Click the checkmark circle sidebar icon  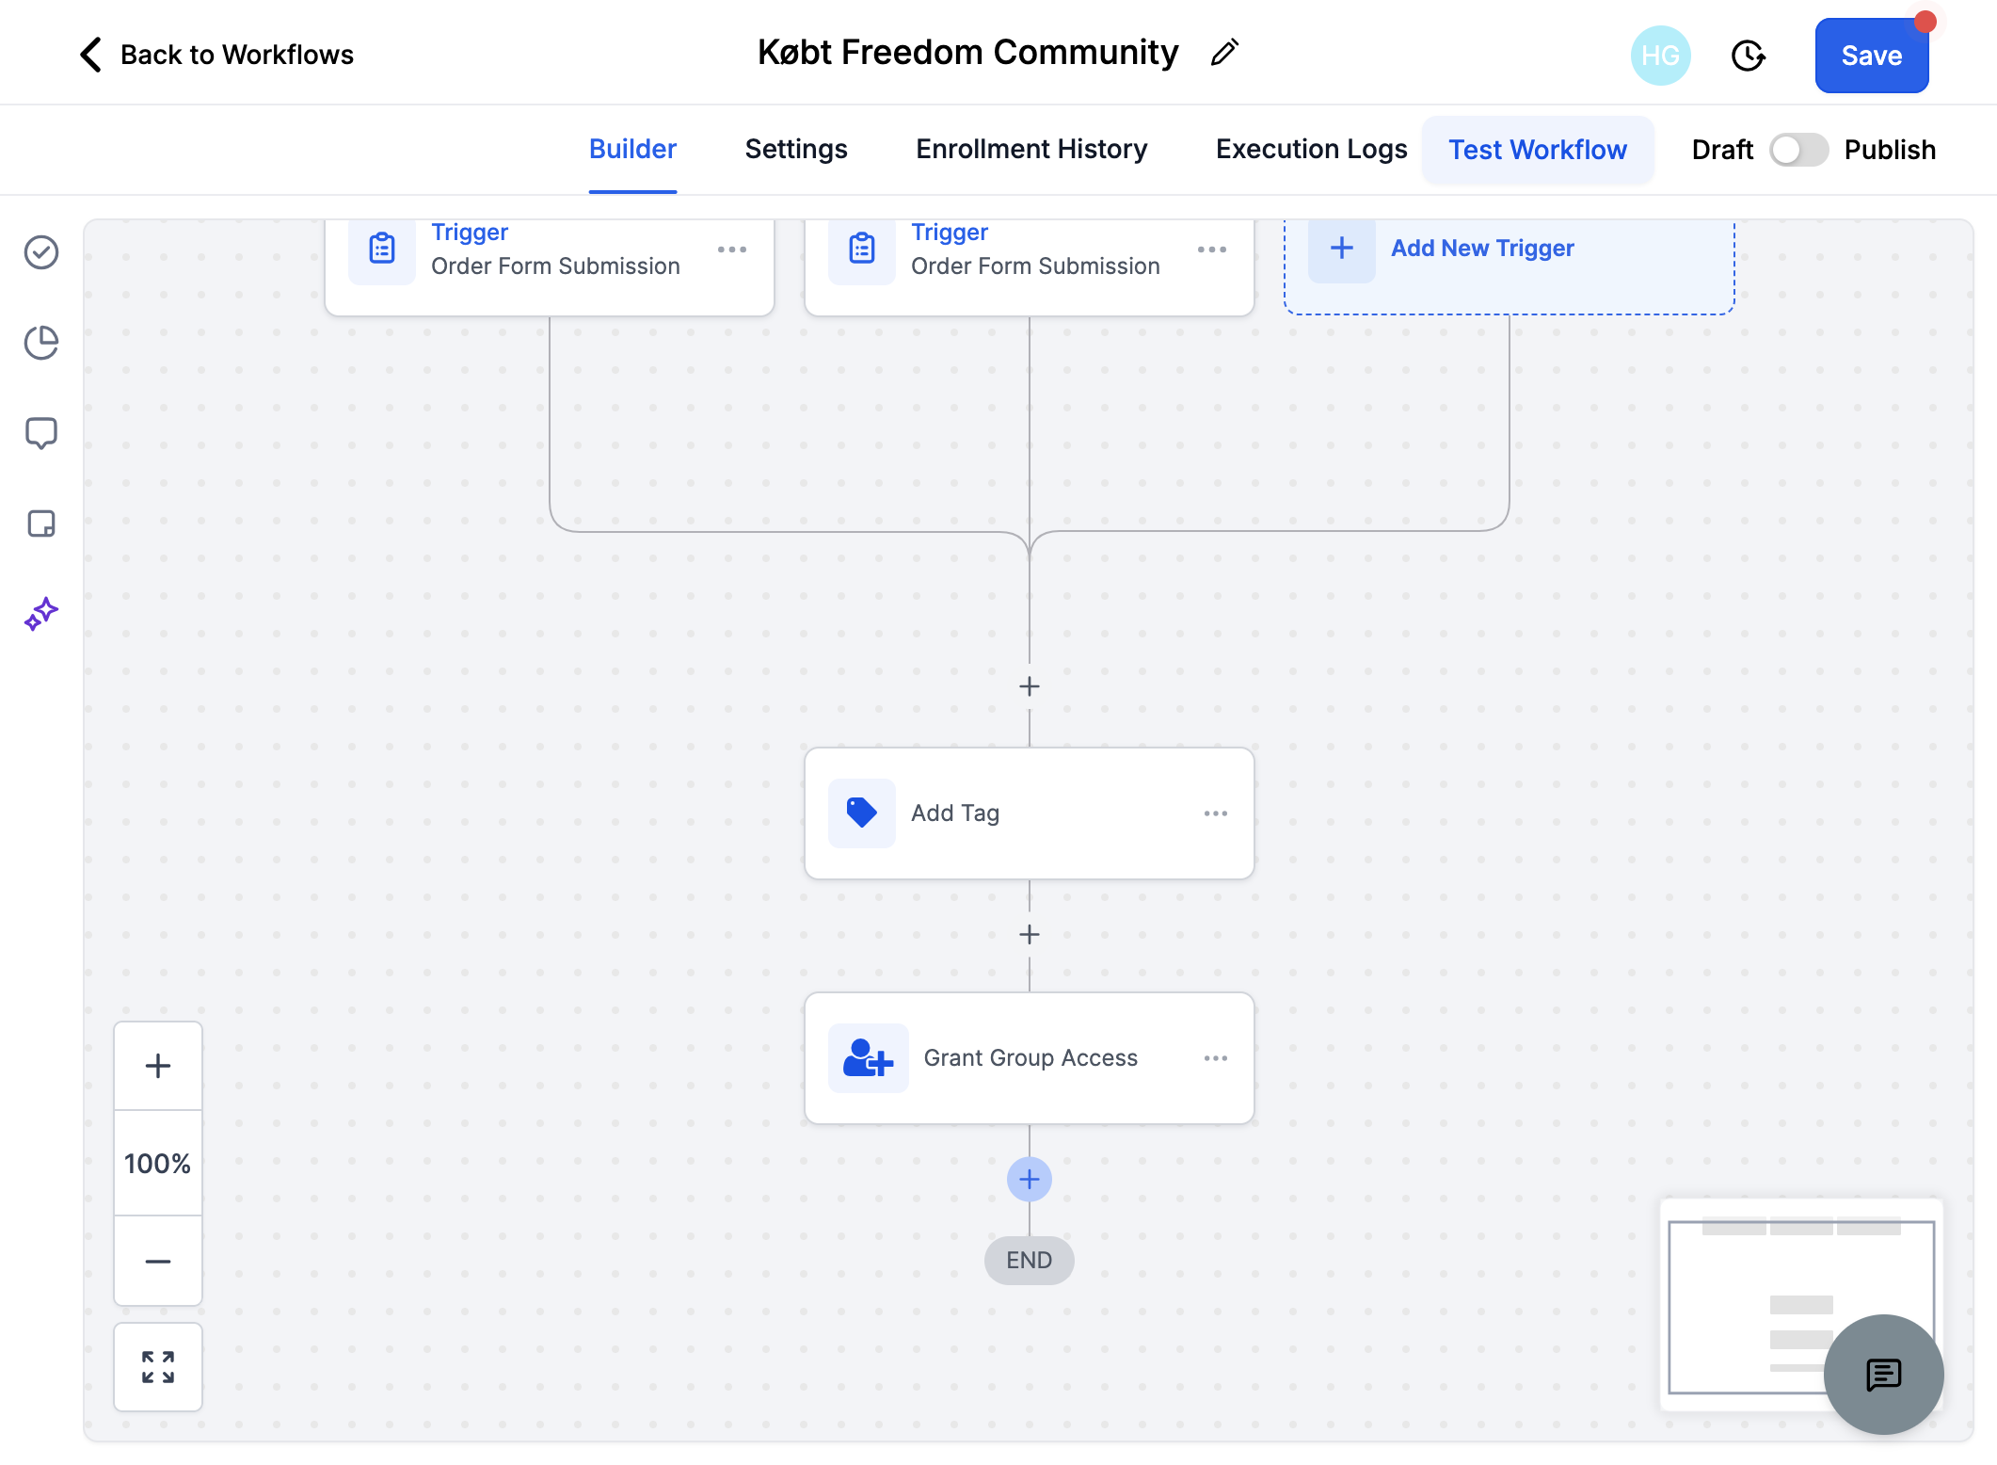pos(41,252)
